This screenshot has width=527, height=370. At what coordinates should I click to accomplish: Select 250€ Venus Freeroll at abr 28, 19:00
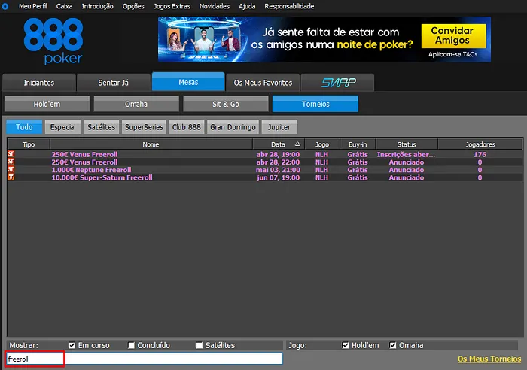pos(265,154)
